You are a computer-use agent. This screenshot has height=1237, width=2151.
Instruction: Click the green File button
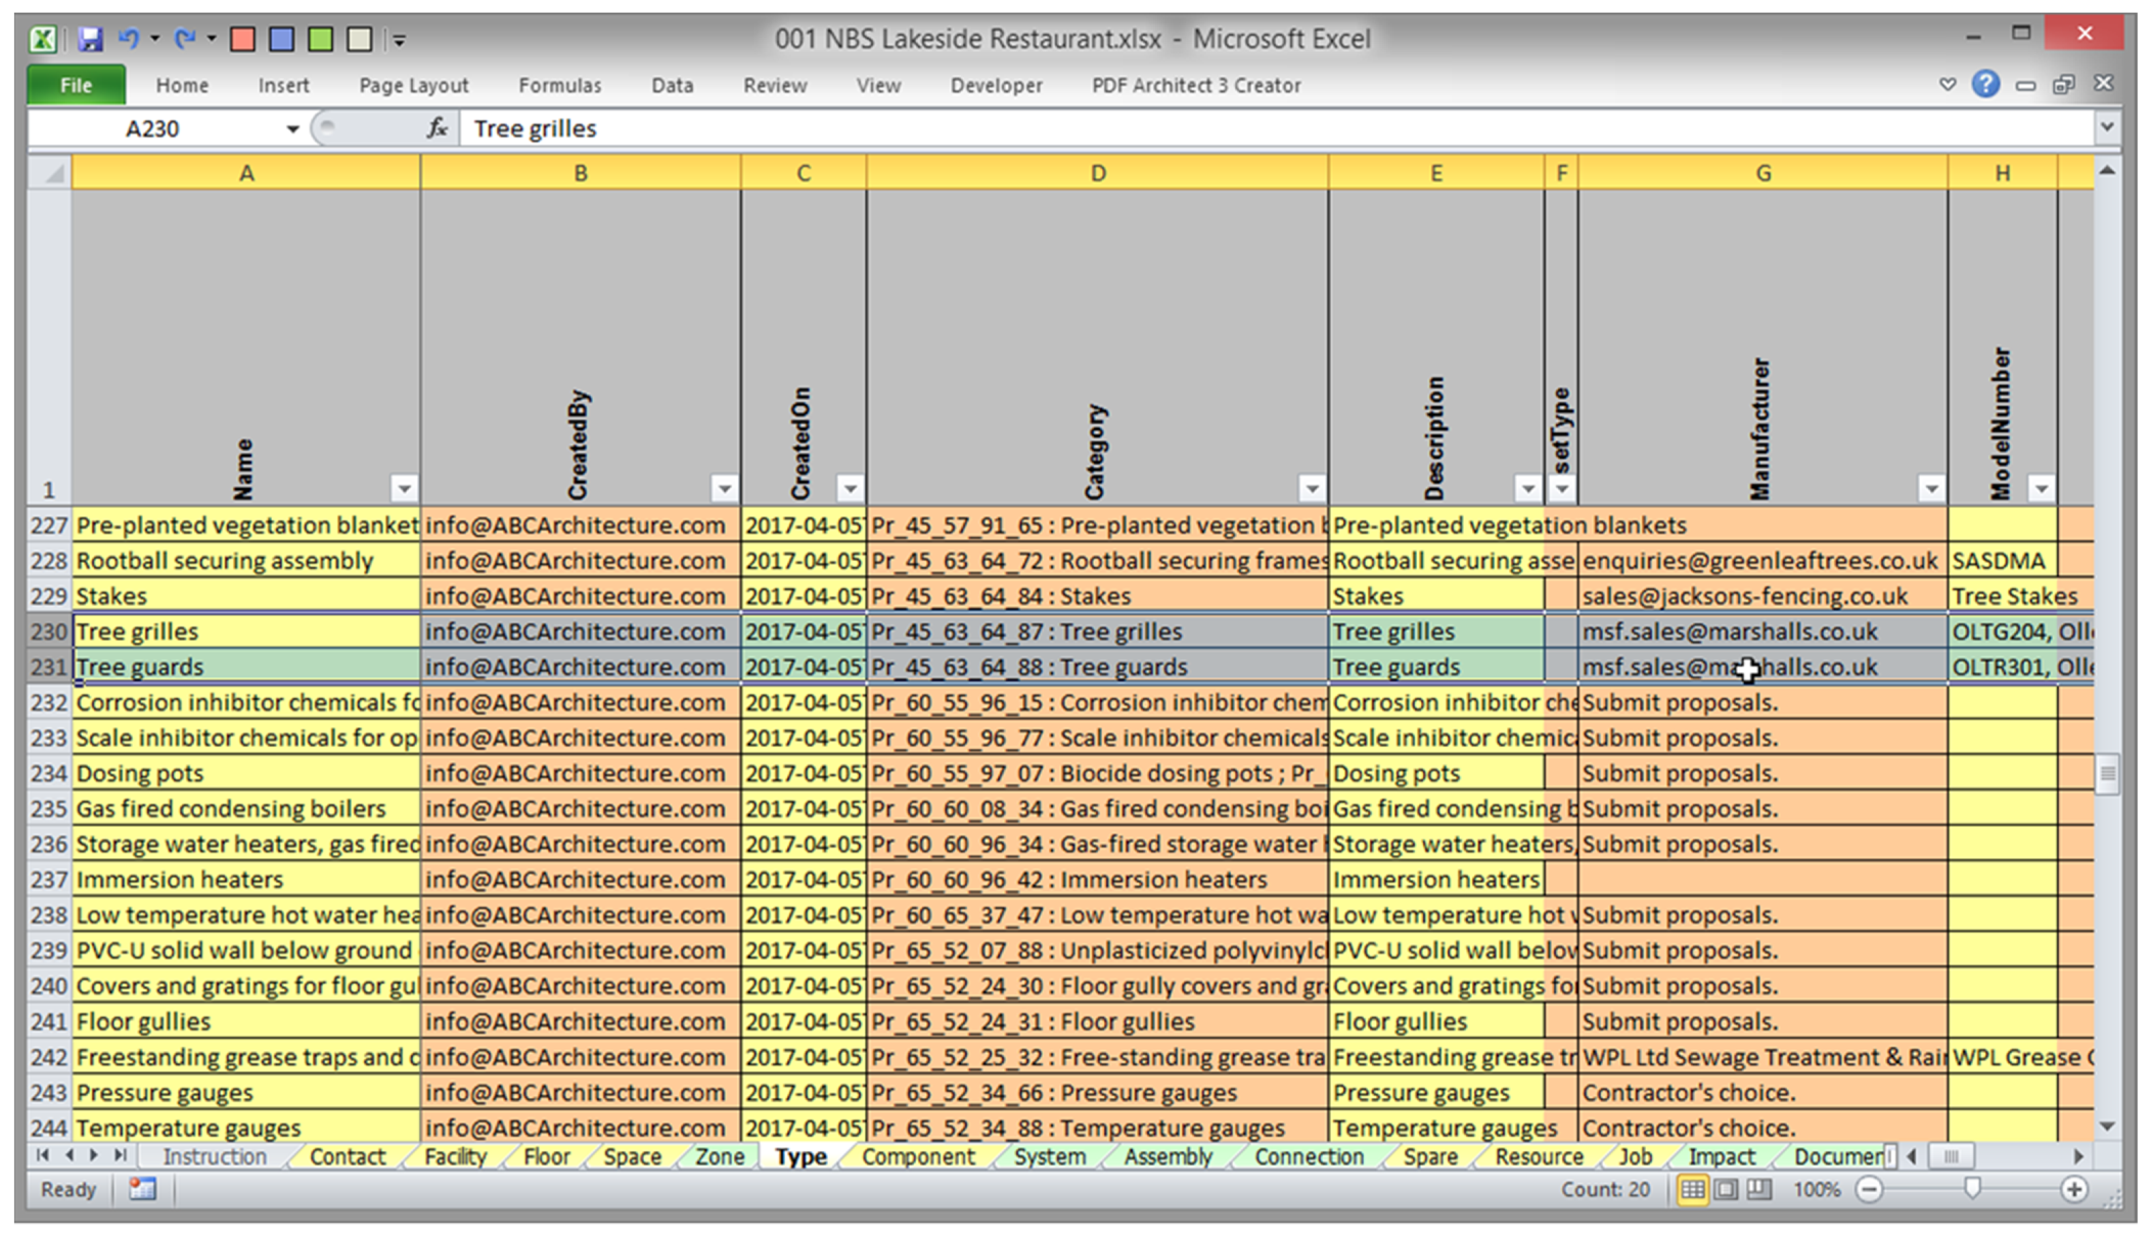coord(76,86)
